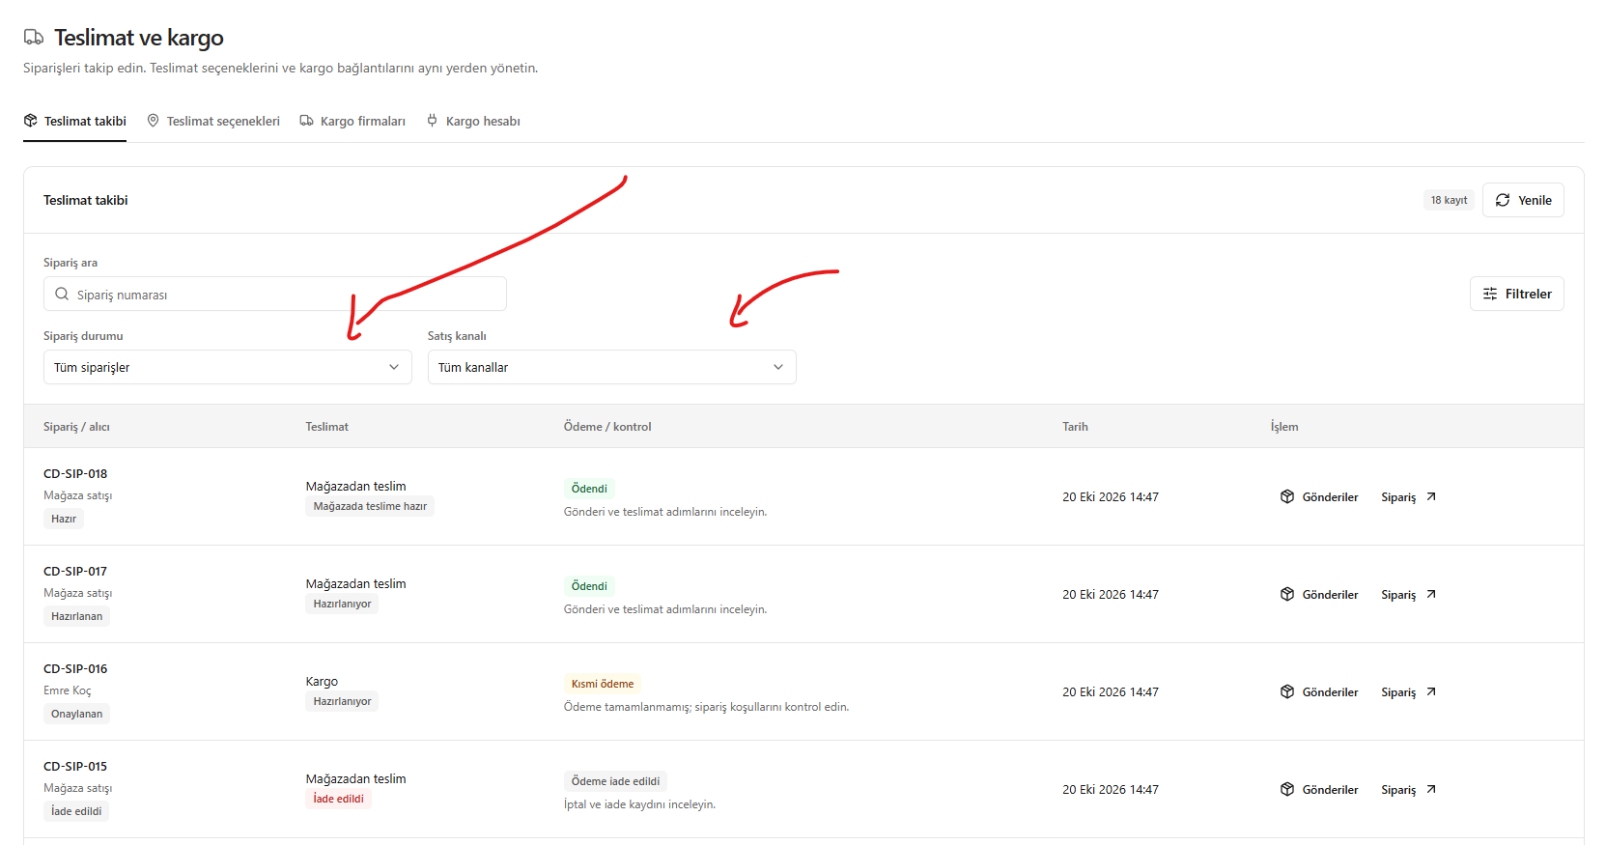
Task: Click the Ödendi badge for CD-SIP-018
Action: [589, 489]
